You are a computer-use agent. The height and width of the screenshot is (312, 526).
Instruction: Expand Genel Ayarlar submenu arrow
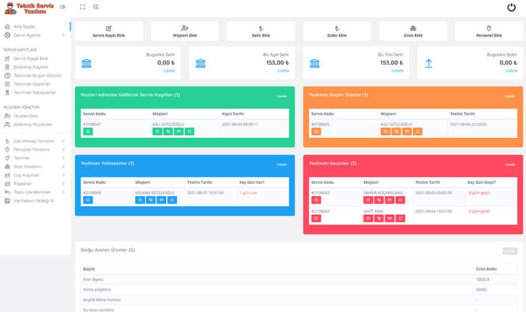point(63,35)
